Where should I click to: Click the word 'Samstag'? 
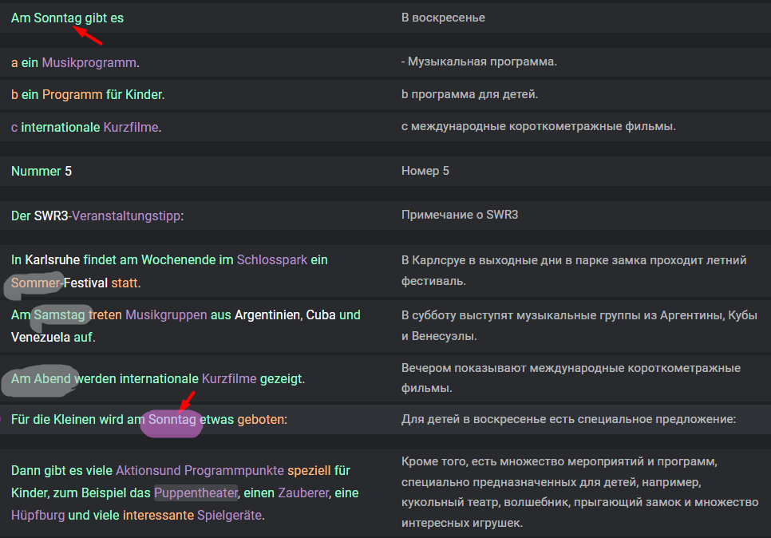point(60,314)
